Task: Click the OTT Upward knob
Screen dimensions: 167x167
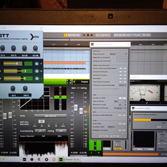Action: (x=13, y=88)
